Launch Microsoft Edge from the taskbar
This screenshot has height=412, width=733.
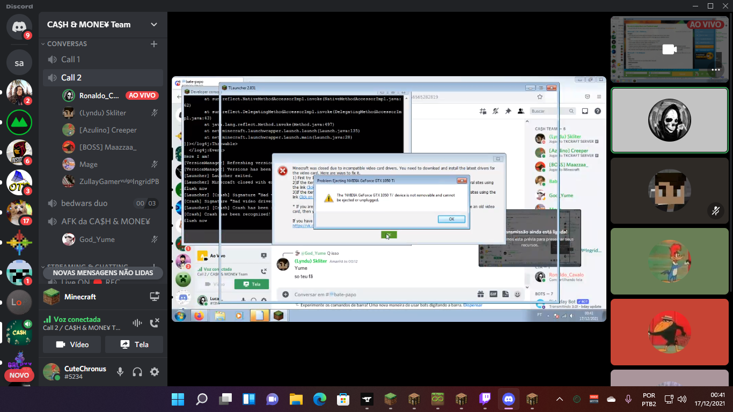click(320, 399)
